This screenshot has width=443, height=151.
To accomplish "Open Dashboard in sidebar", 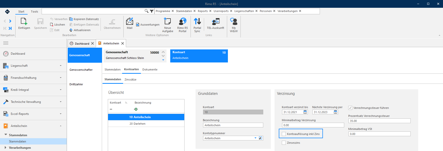I will [33, 54].
